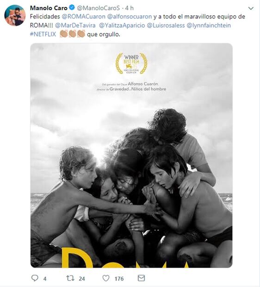
Task: Open the ROMA movie poster image
Action: [131, 156]
